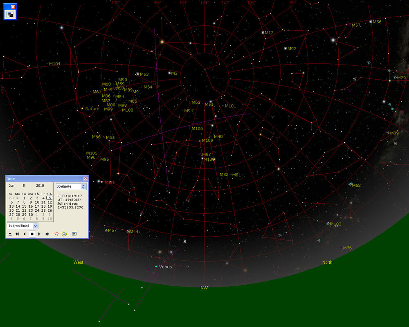The image size is (409, 327).
Task: Fast-forward time with the double-arrow icon
Action: (47, 234)
